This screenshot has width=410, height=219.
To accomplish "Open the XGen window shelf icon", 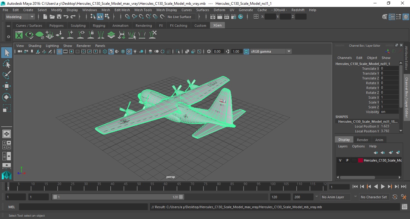I will tap(19, 35).
